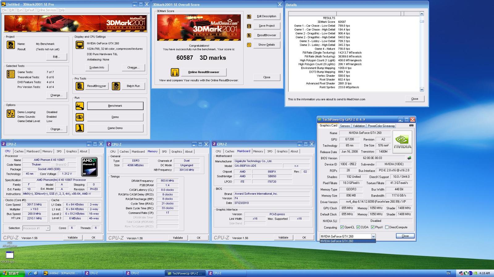Viewport: 494px width, 277px height.
Task: Open the Caches tab in first CPU-Z window
Action: pyautogui.click(x=19, y=151)
